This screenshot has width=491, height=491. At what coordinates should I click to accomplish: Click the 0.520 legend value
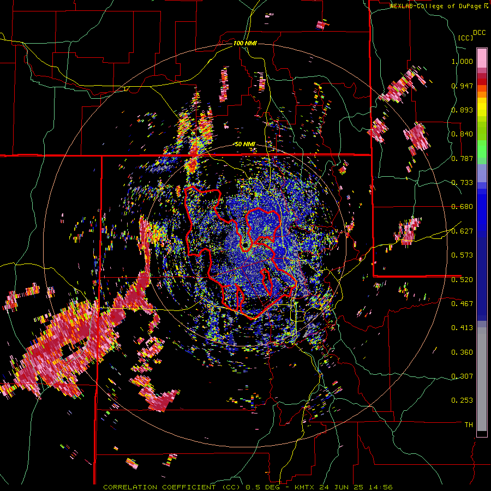click(x=462, y=280)
